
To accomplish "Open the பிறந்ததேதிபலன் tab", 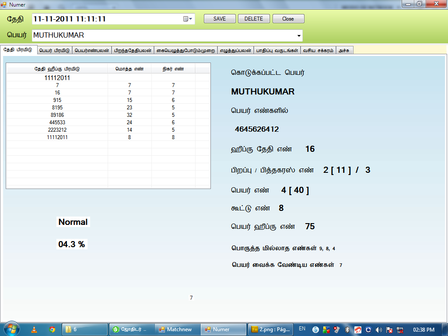I will tap(133, 50).
